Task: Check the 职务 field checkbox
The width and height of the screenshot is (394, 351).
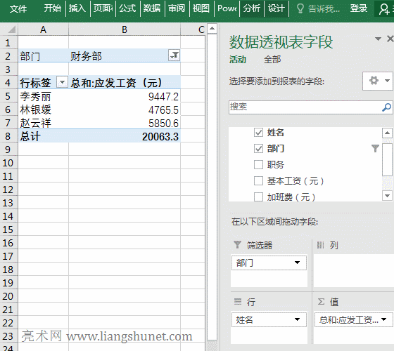Action: point(258,165)
